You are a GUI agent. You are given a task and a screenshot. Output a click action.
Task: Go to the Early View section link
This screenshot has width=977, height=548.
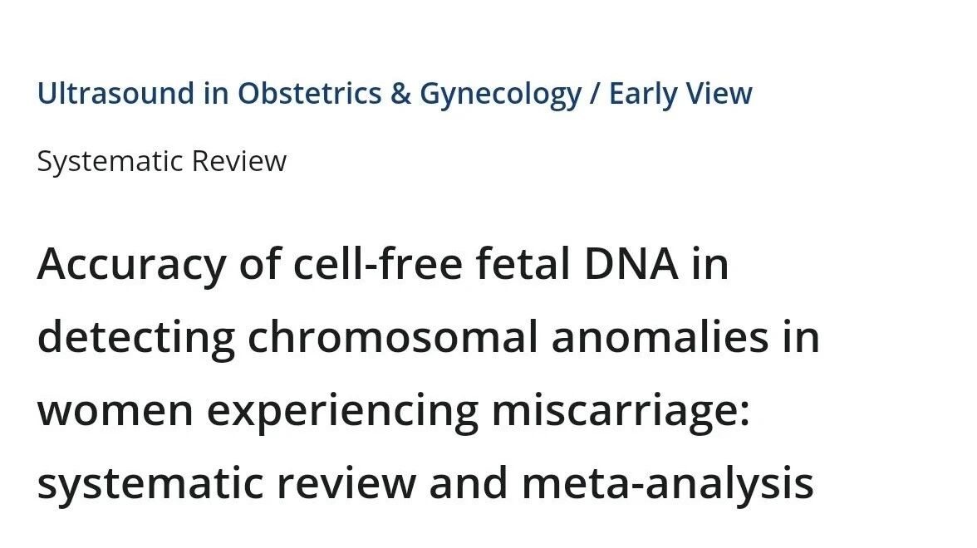click(680, 93)
